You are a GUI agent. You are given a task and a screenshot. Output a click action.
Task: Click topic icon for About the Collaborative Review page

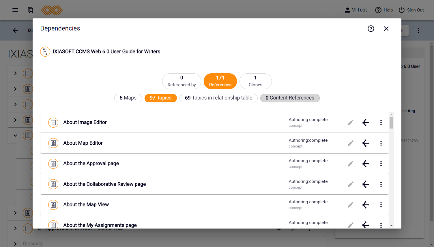53,184
